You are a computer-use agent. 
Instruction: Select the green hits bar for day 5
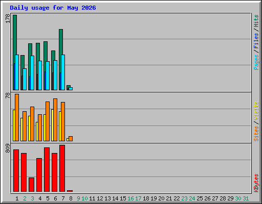[x=46, y=52]
